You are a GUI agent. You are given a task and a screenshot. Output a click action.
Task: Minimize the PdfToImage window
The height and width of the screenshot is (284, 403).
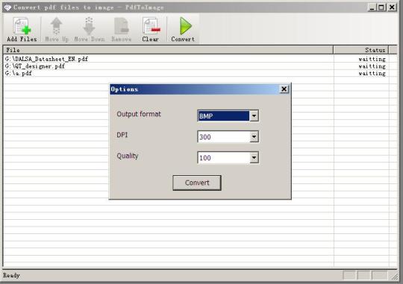(372, 7)
